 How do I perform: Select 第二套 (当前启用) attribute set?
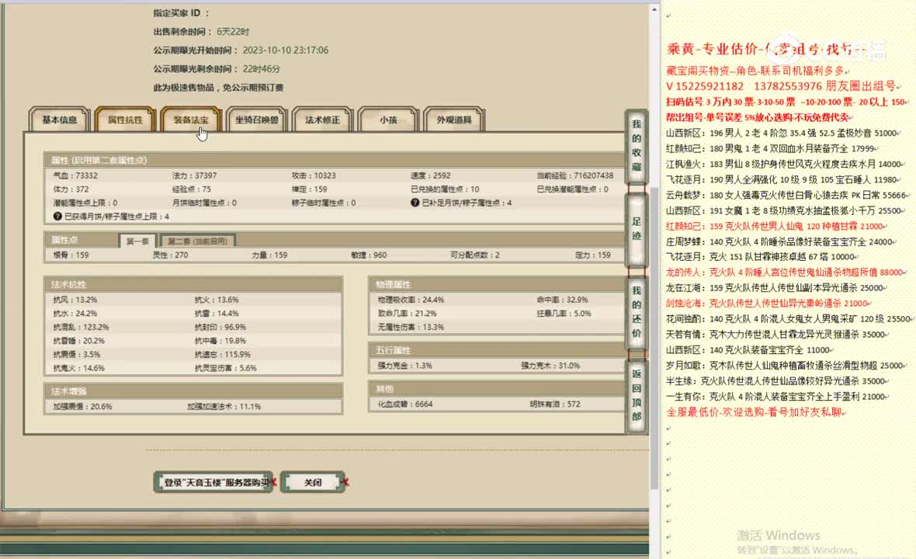pyautogui.click(x=197, y=241)
